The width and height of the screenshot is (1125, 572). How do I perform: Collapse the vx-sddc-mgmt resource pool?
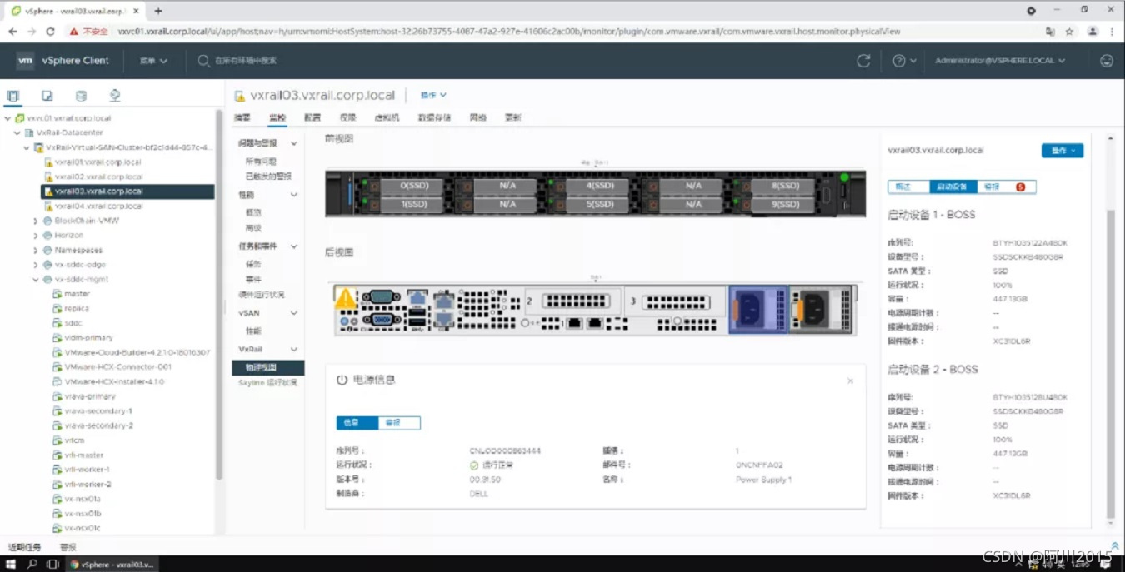(x=36, y=280)
